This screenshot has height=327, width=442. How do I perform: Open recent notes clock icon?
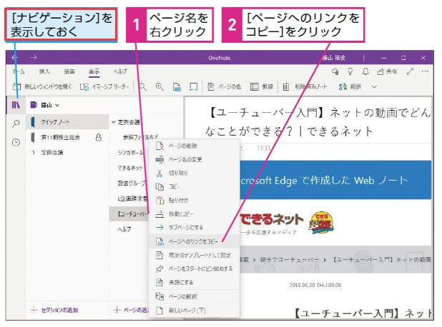point(16,142)
